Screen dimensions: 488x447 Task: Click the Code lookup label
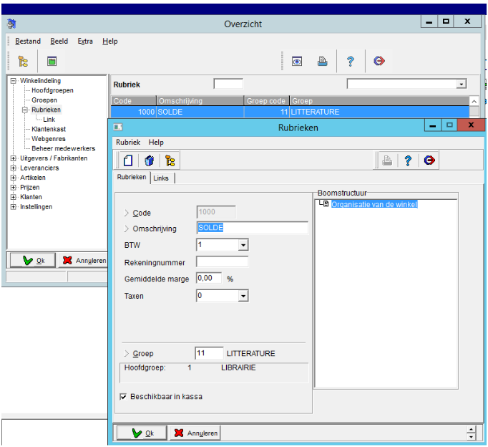point(142,213)
